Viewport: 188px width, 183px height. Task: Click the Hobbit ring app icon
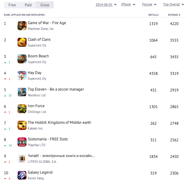point(22,125)
